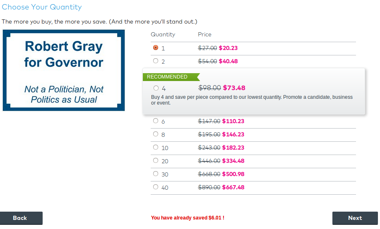Pick quantity 6 radio button
This screenshot has width=380, height=229.
pos(156,121)
